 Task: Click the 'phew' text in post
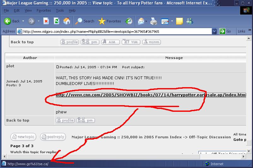coord(61,112)
